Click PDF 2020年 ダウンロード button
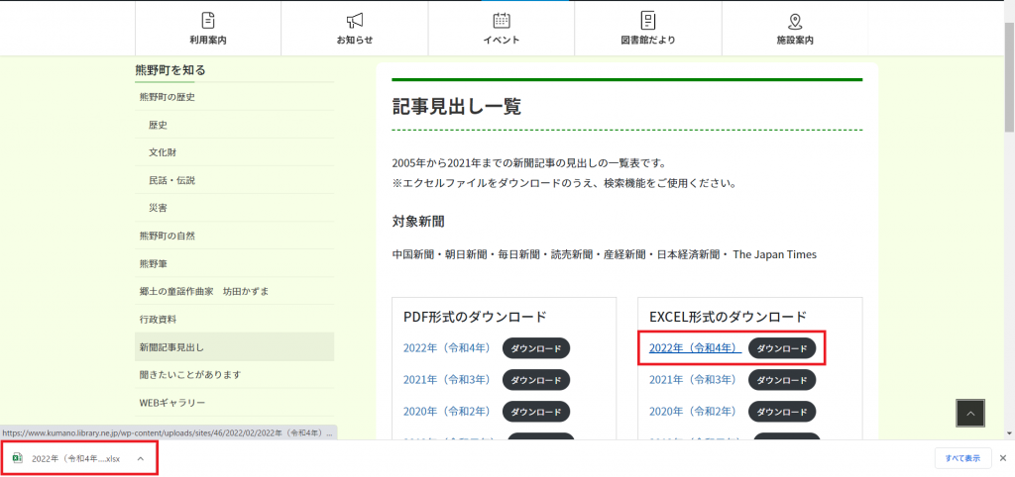Viewport: 1015px width, 477px height. [x=536, y=411]
